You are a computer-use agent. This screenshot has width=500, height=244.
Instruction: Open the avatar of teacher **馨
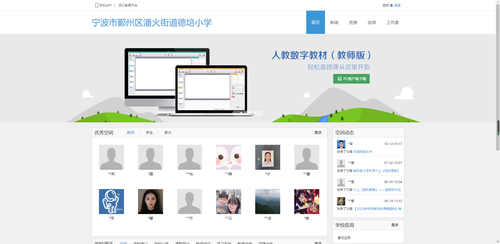pyautogui.click(x=307, y=157)
